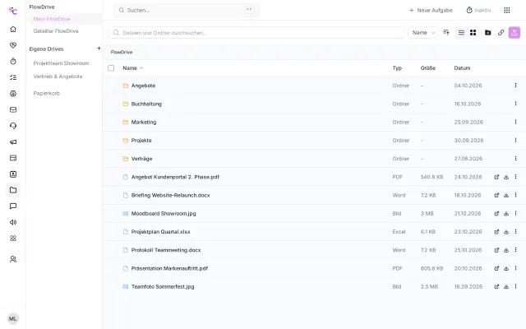Image resolution: width=526 pixels, height=329 pixels.
Task: Select Mein FlowDrive in sidebar
Action: pyautogui.click(x=52, y=19)
